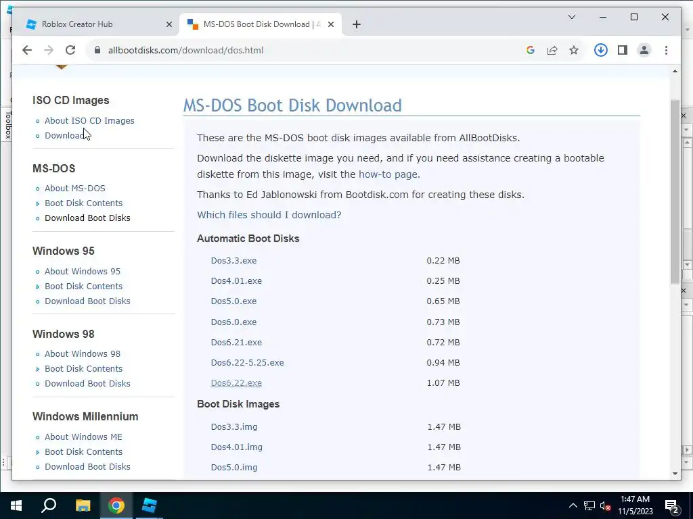Open the Chrome three-dot menu
Viewport: 693px width, 519px height.
666,50
